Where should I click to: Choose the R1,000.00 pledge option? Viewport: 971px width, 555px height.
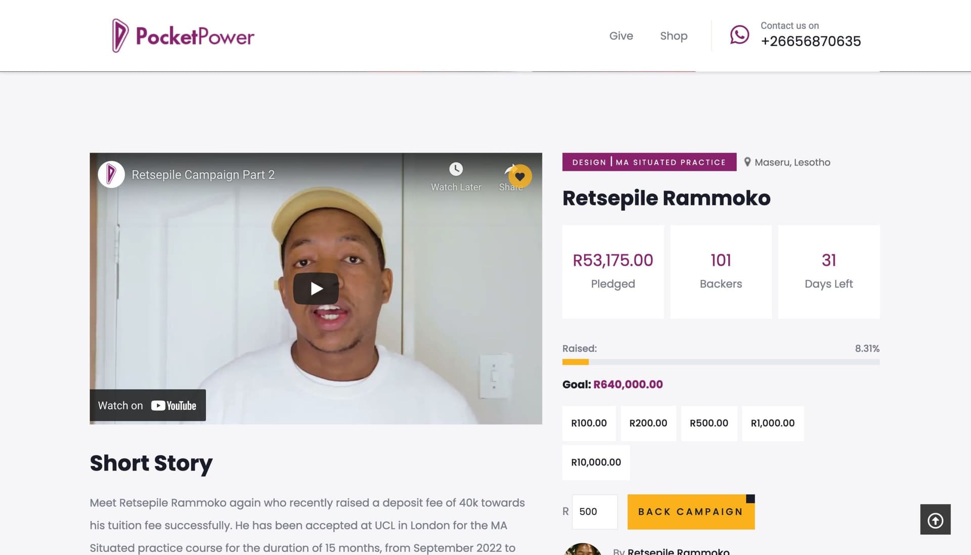[772, 423]
